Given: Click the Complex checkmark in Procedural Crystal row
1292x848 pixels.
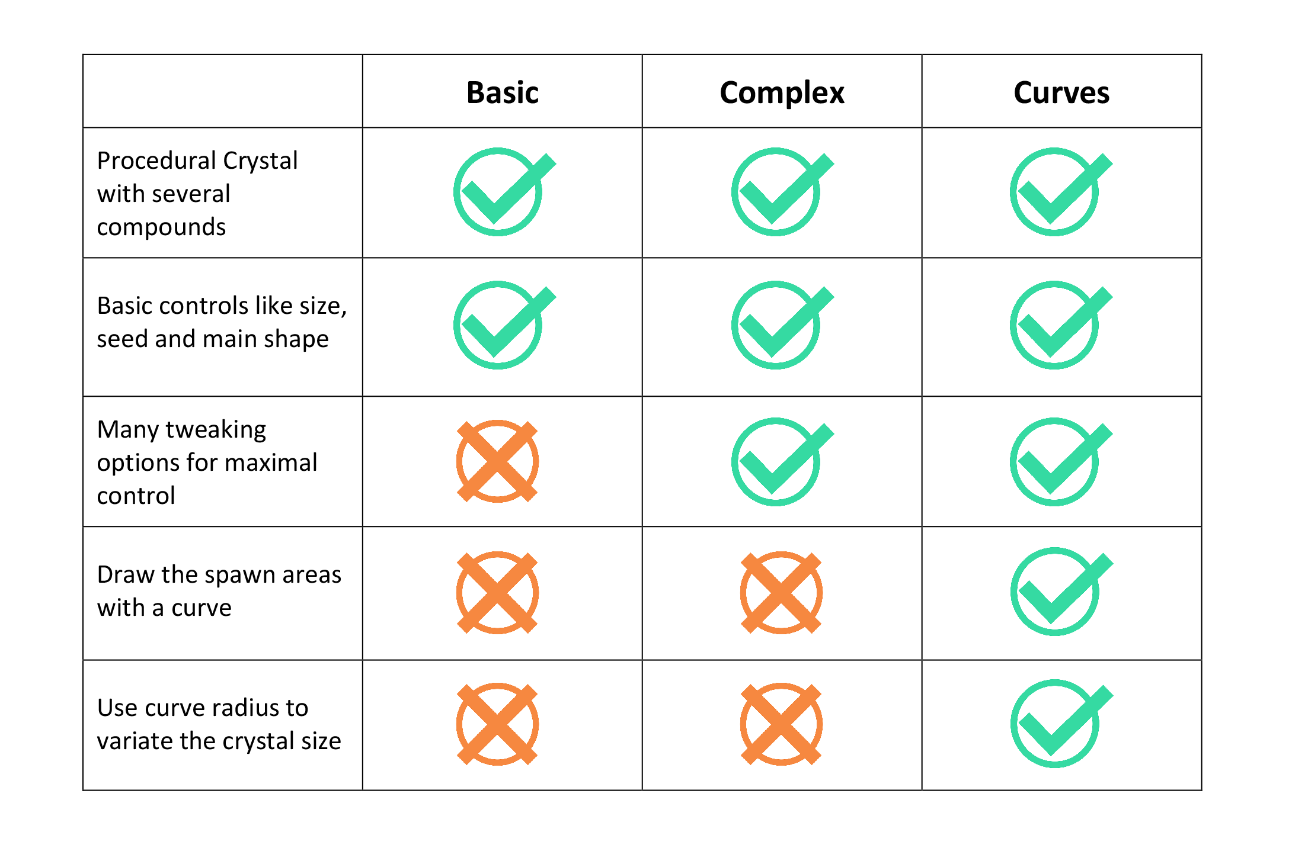Looking at the screenshot, I should pyautogui.click(x=782, y=192).
